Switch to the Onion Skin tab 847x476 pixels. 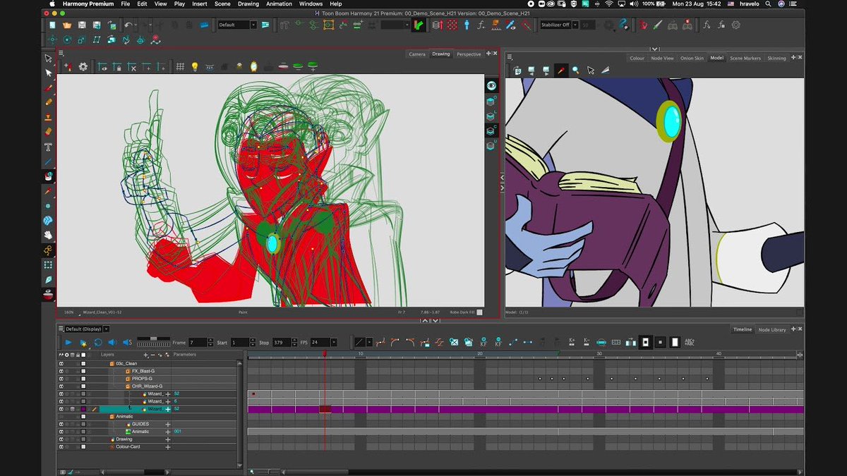pos(692,58)
